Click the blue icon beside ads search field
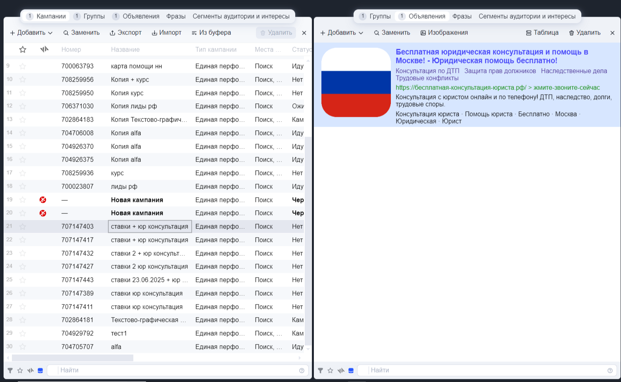Viewport: 621px width, 382px height. coord(351,371)
